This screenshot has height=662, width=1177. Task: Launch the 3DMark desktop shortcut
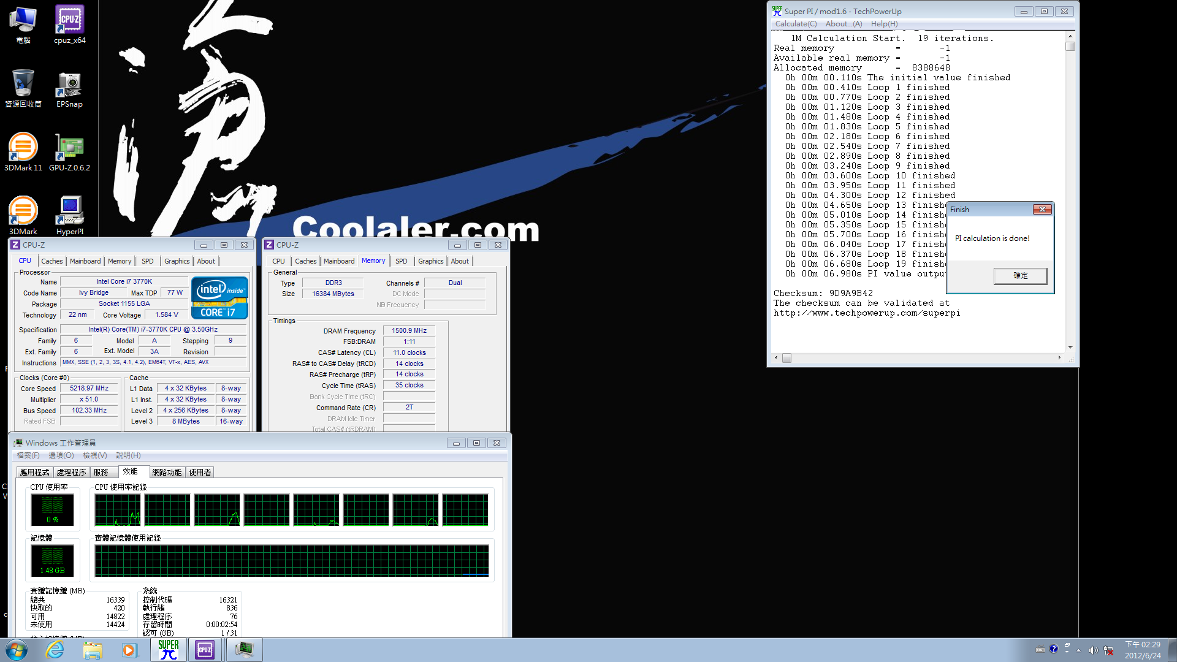point(23,216)
